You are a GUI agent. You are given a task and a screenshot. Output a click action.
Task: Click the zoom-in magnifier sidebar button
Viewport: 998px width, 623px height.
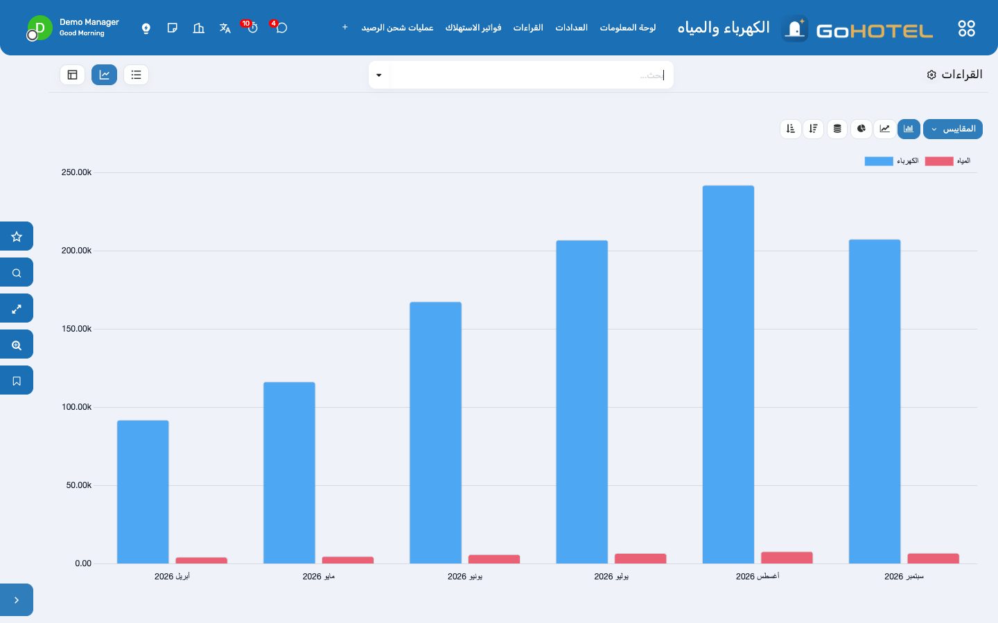[x=17, y=345]
